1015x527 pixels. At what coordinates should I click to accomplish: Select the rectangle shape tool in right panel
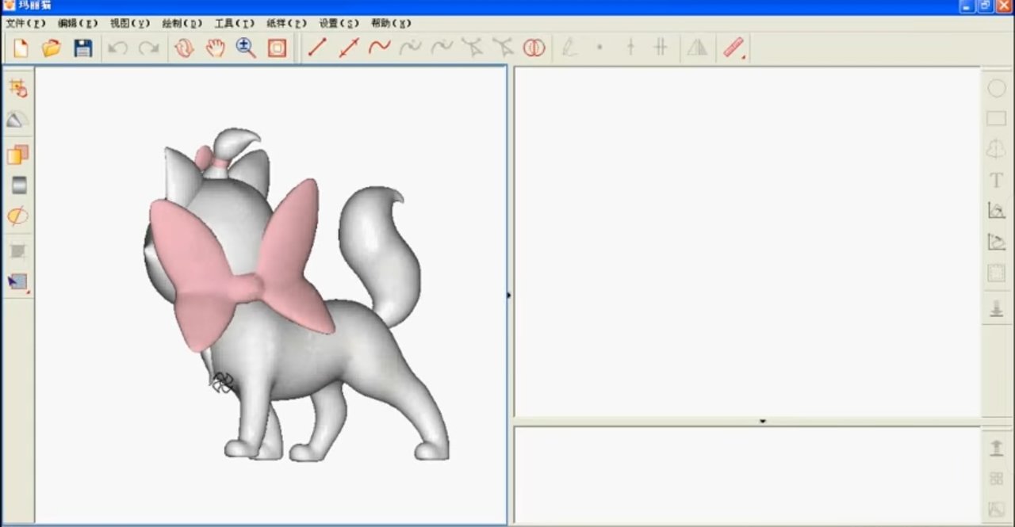[997, 119]
